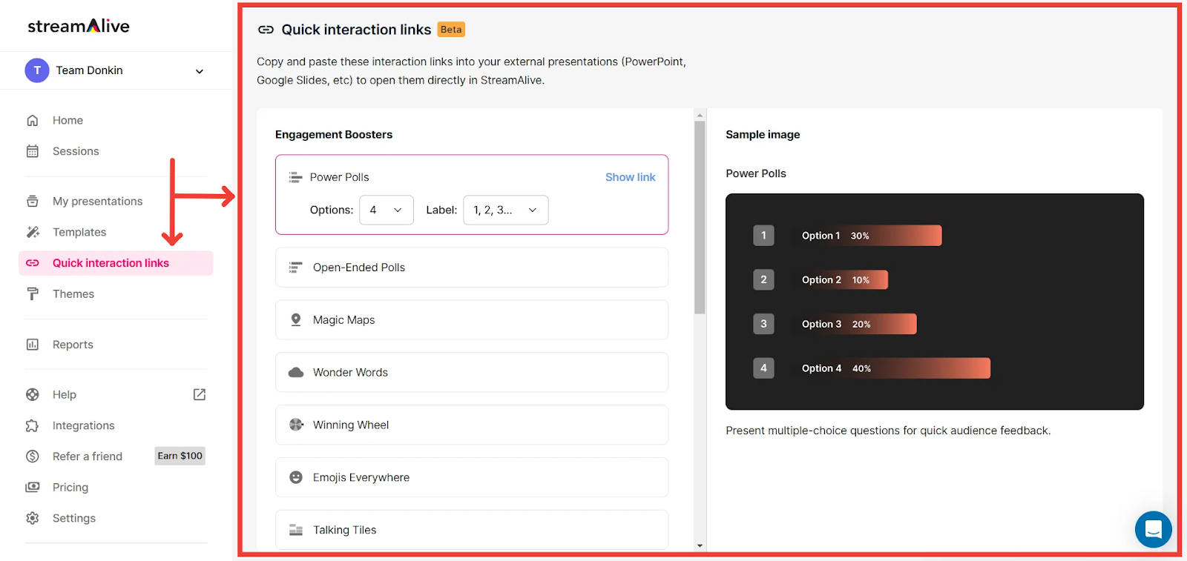Click the Open-Ended Polls icon

(x=296, y=268)
